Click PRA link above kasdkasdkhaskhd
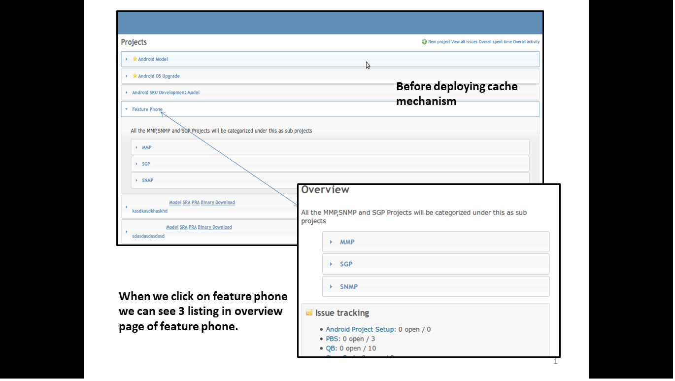The width and height of the screenshot is (675, 381). click(x=196, y=203)
